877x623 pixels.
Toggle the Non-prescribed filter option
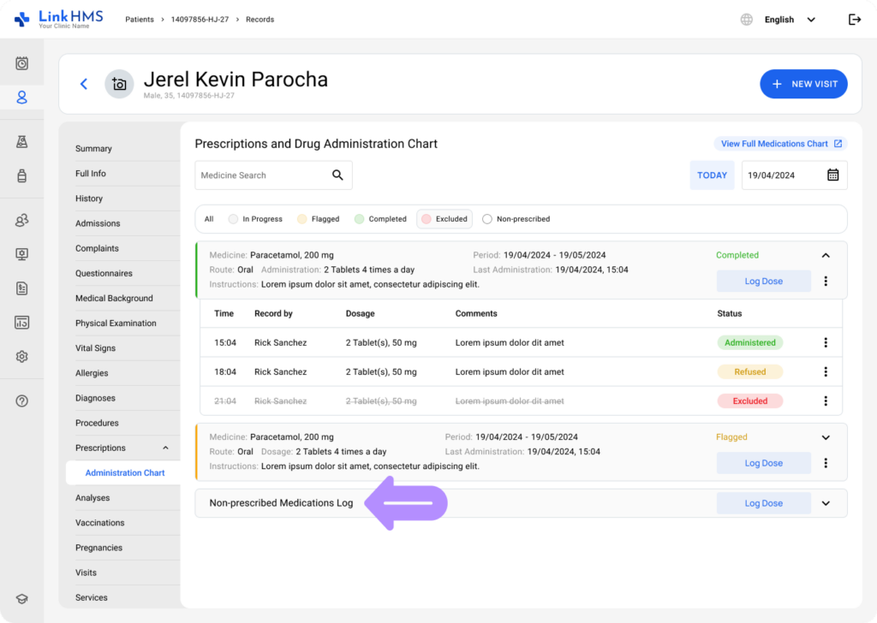516,219
